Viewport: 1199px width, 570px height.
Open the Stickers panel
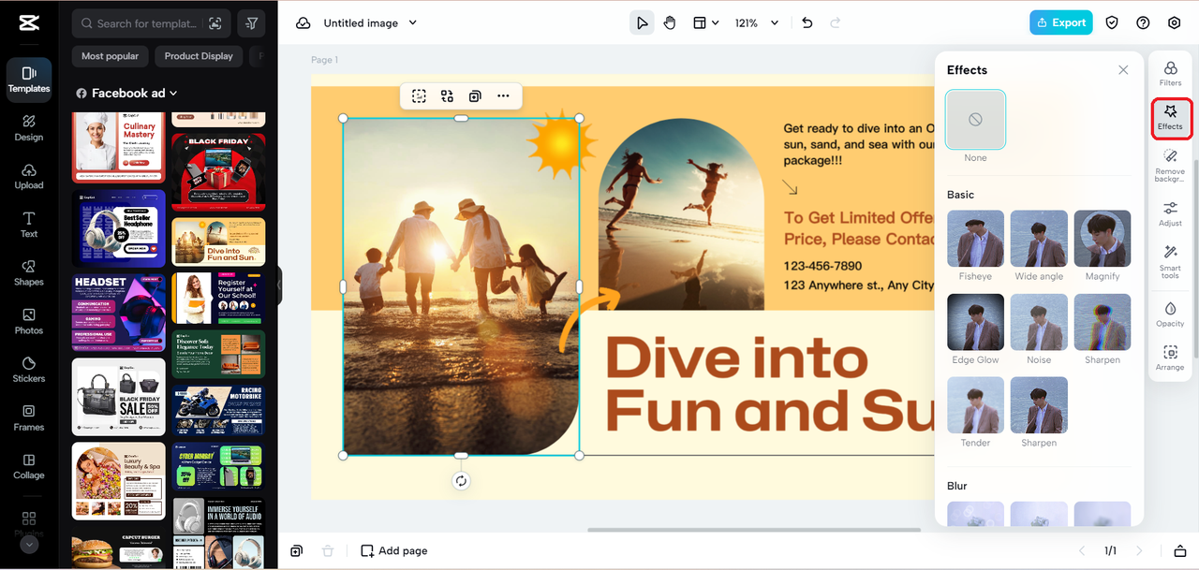[29, 370]
